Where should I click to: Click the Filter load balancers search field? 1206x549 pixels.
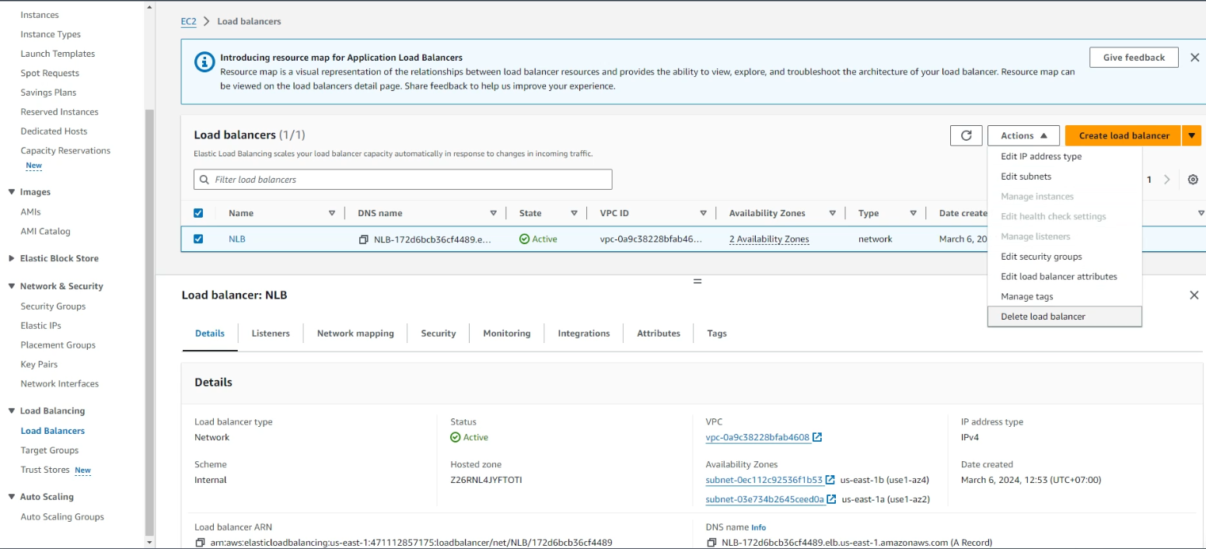click(x=403, y=180)
